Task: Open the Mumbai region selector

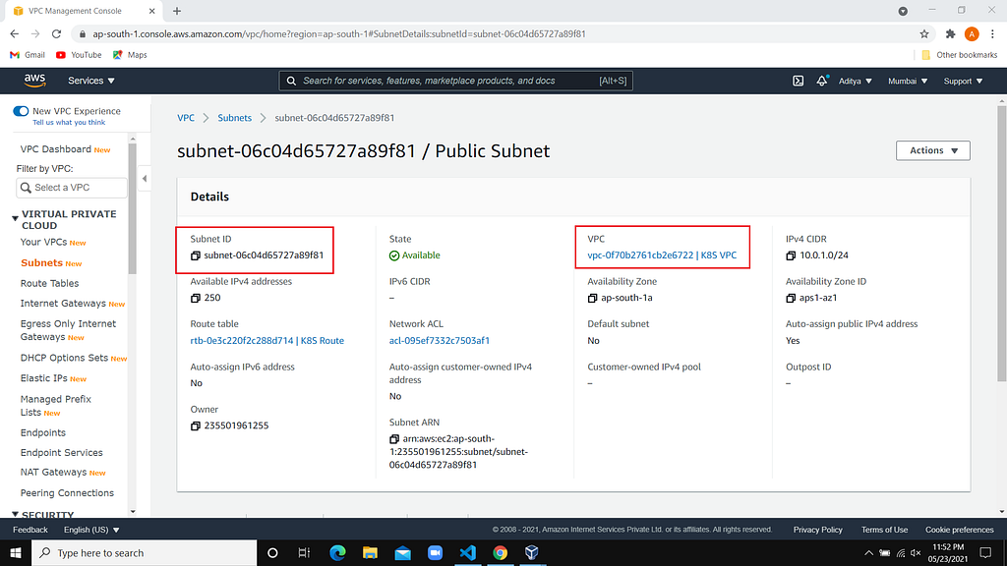Action: pos(908,81)
